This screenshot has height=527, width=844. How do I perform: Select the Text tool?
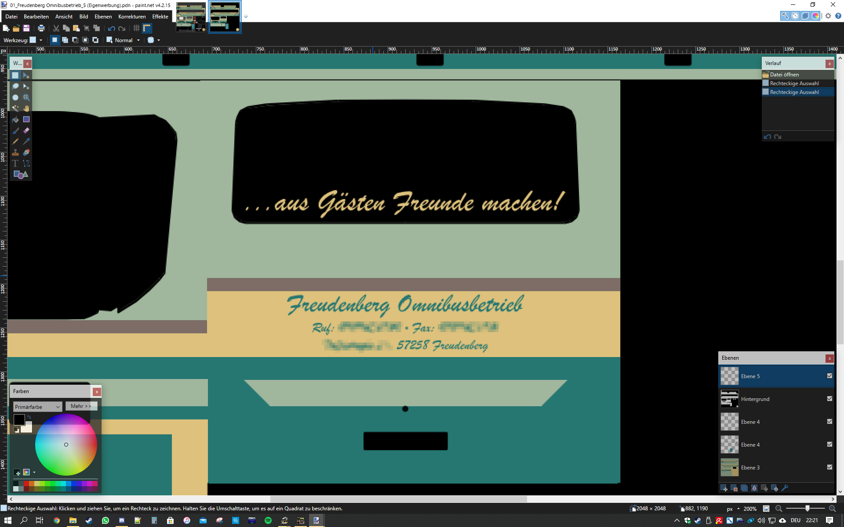tap(15, 163)
